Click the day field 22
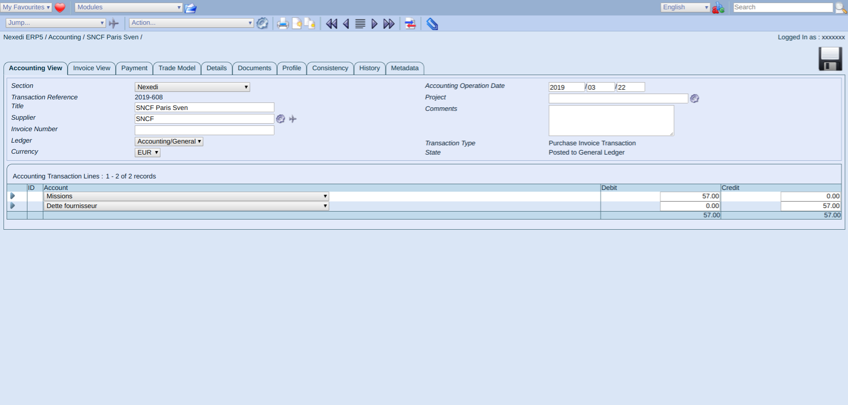The width and height of the screenshot is (848, 405). click(x=631, y=87)
